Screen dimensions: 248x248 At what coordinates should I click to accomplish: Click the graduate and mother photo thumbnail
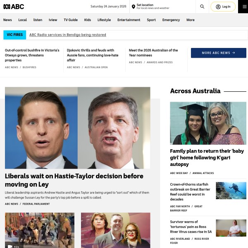(208, 123)
